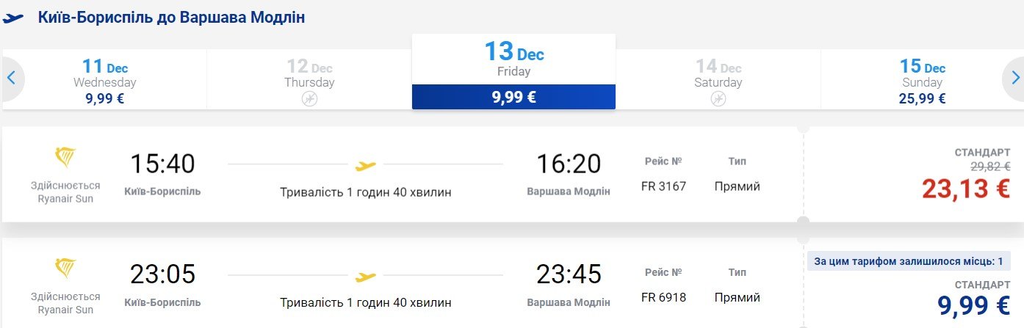Select the 15 Dec Sunday date tab

pyautogui.click(x=922, y=80)
